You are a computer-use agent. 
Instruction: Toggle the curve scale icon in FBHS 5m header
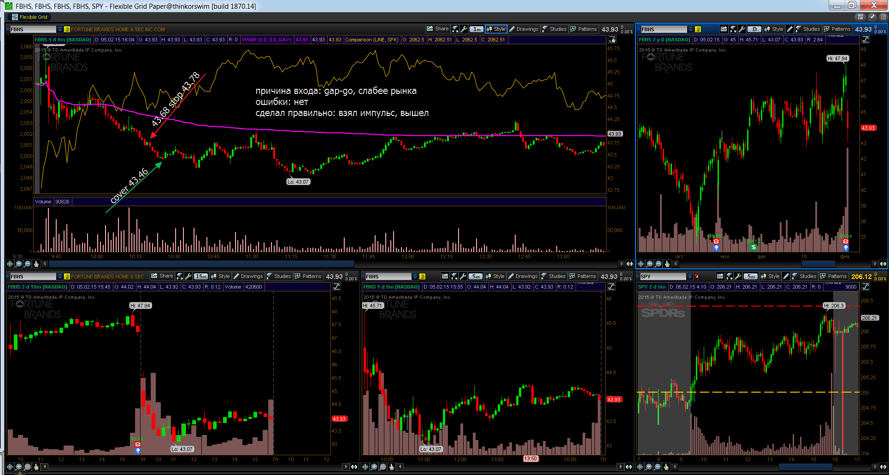click(x=611, y=287)
